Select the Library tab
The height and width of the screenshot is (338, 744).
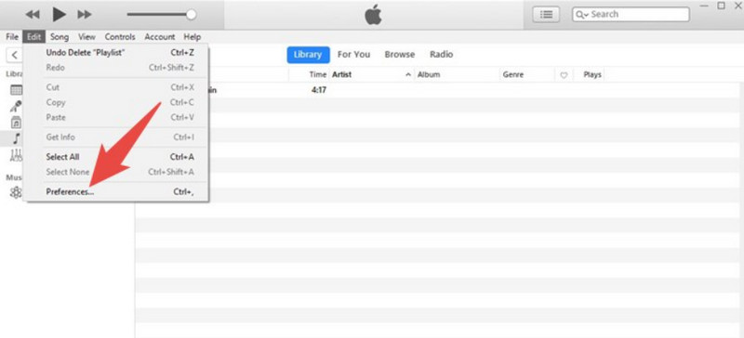tap(308, 55)
